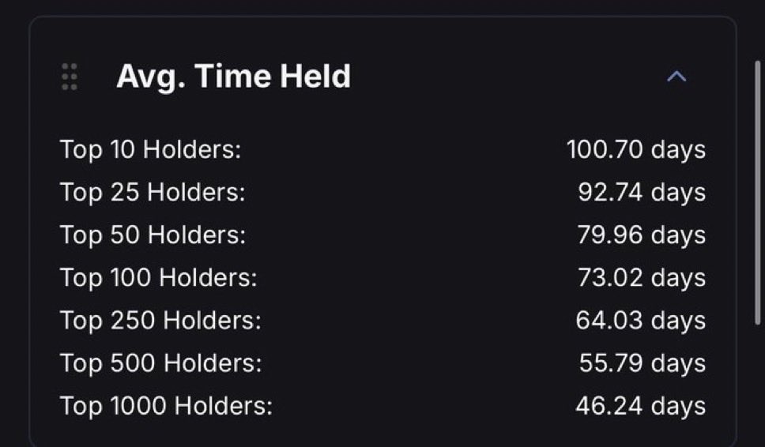765x447 pixels.
Task: Select the Top 50 Holders label
Action: tap(153, 235)
